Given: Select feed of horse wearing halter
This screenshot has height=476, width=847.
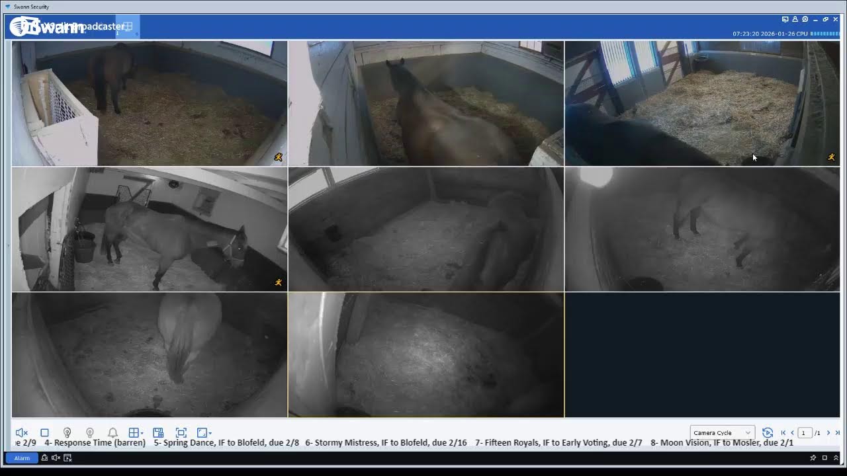Looking at the screenshot, I should click(150, 229).
